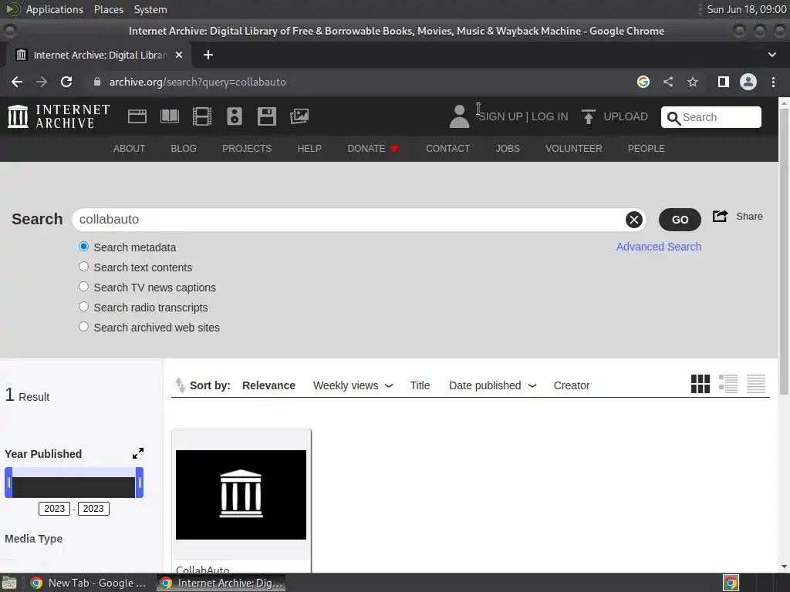This screenshot has height=592, width=790.
Task: Click the SIGN UP link
Action: (x=500, y=116)
